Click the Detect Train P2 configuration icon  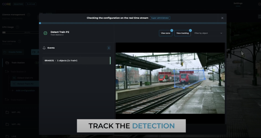(x=45, y=33)
